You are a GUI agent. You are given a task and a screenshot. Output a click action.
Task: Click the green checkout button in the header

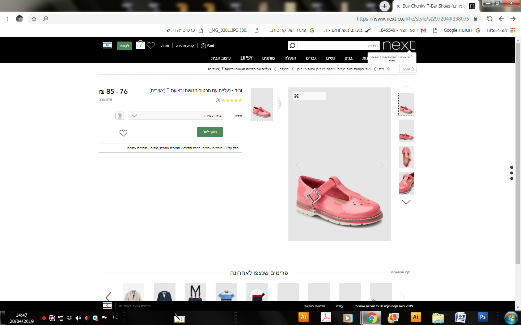coord(124,46)
